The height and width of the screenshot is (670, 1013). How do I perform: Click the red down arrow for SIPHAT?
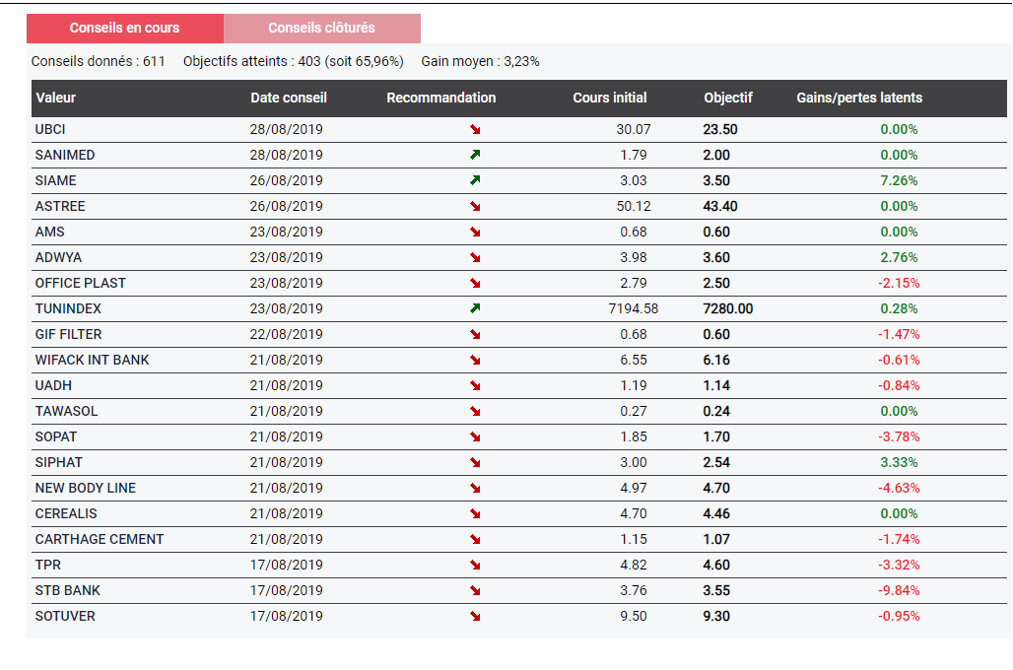coord(476,463)
